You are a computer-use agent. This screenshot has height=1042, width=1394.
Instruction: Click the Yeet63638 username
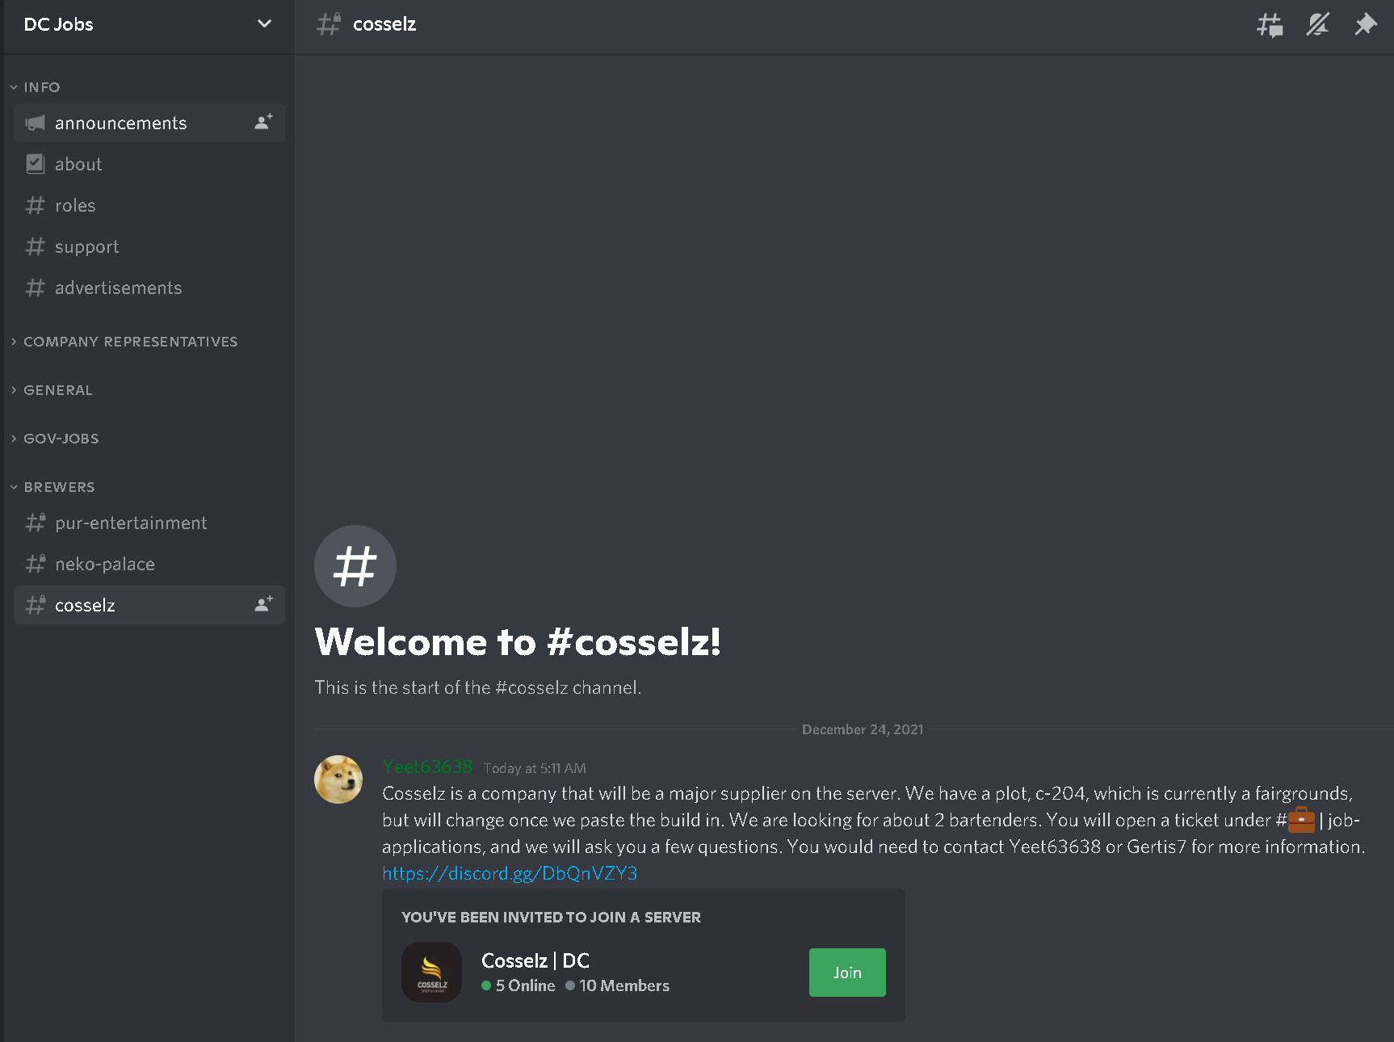tap(427, 767)
